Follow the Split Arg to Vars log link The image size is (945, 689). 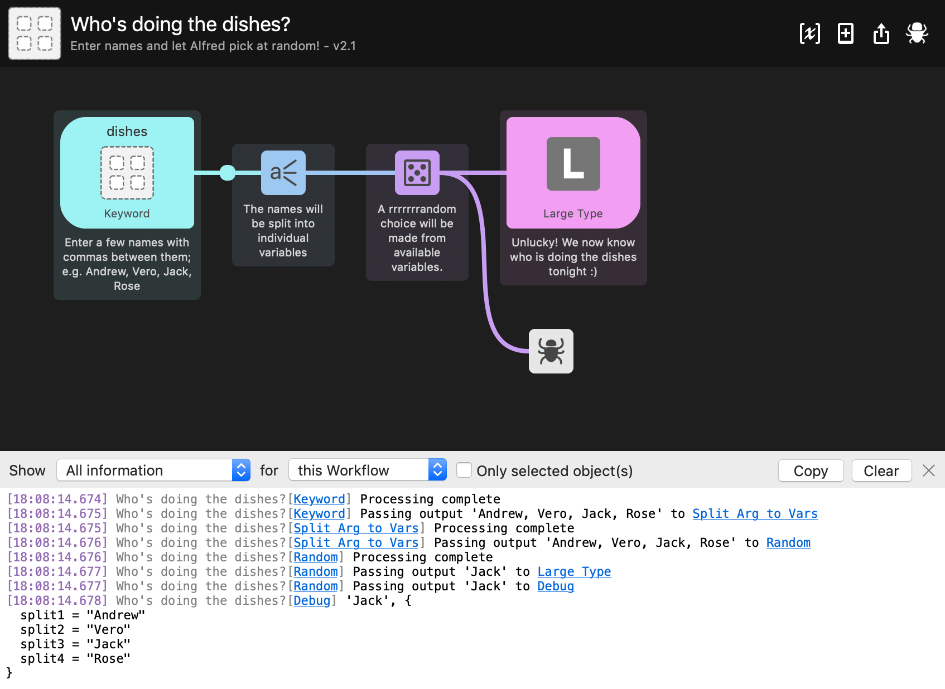[x=355, y=528]
